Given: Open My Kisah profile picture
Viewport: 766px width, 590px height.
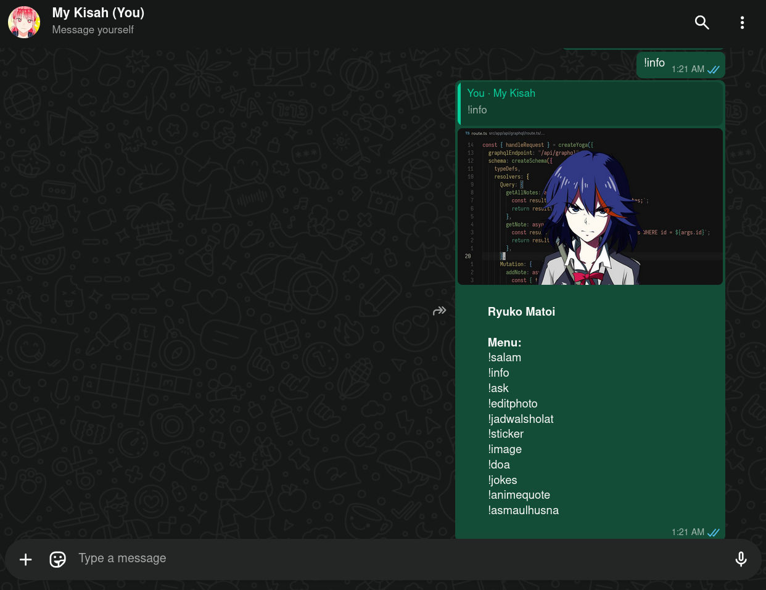Looking at the screenshot, I should tap(24, 22).
